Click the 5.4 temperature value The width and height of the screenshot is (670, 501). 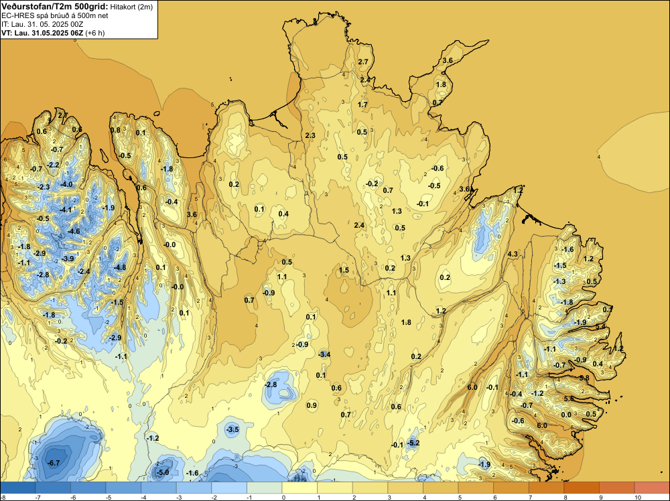click(600, 326)
